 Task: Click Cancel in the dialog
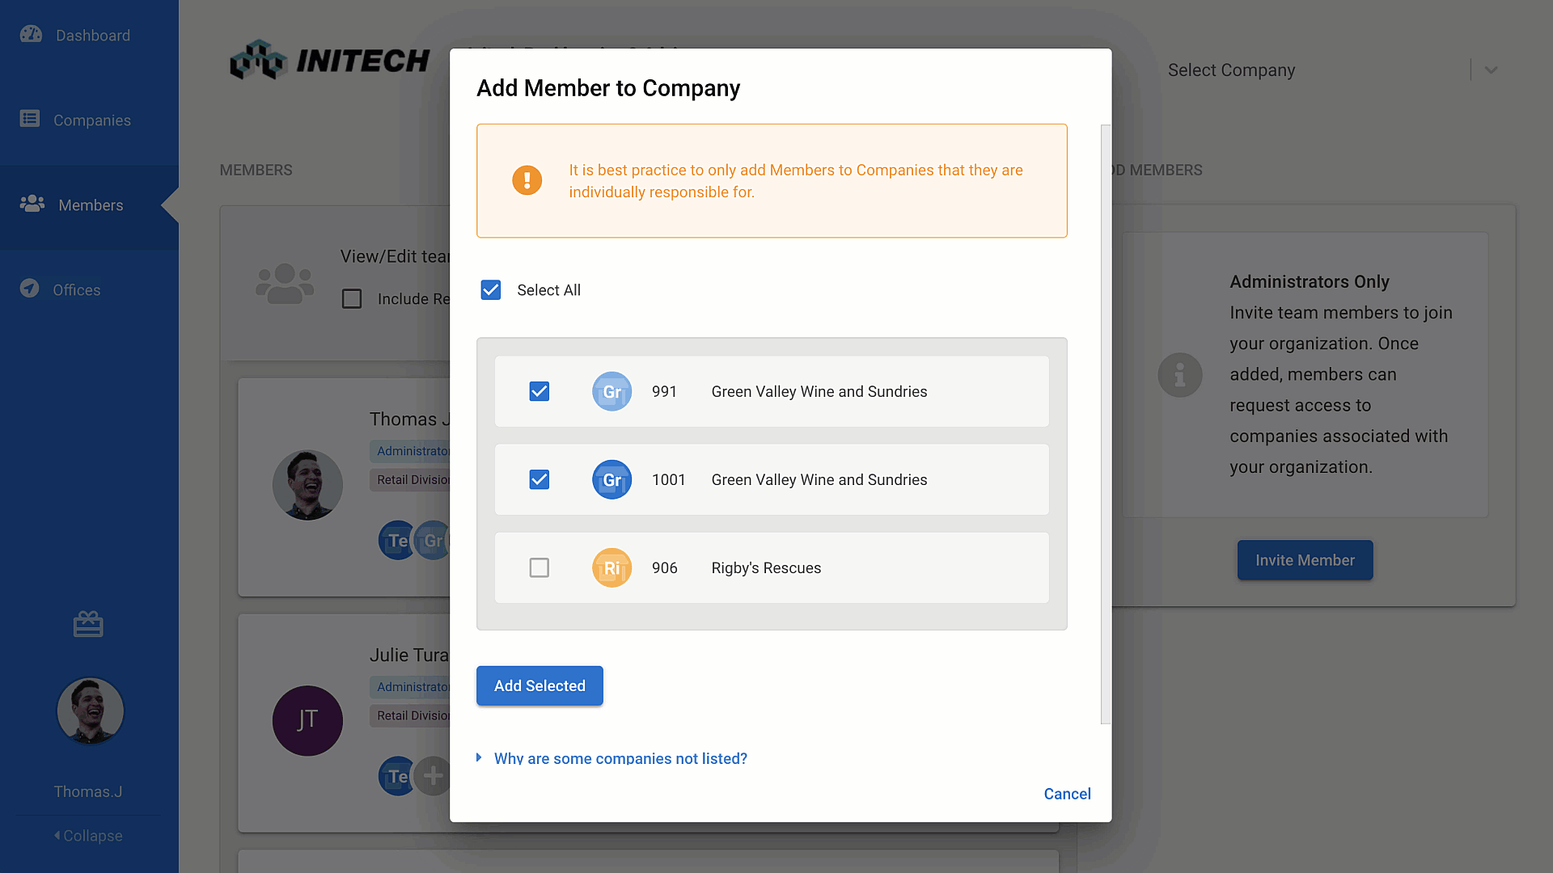[1067, 794]
